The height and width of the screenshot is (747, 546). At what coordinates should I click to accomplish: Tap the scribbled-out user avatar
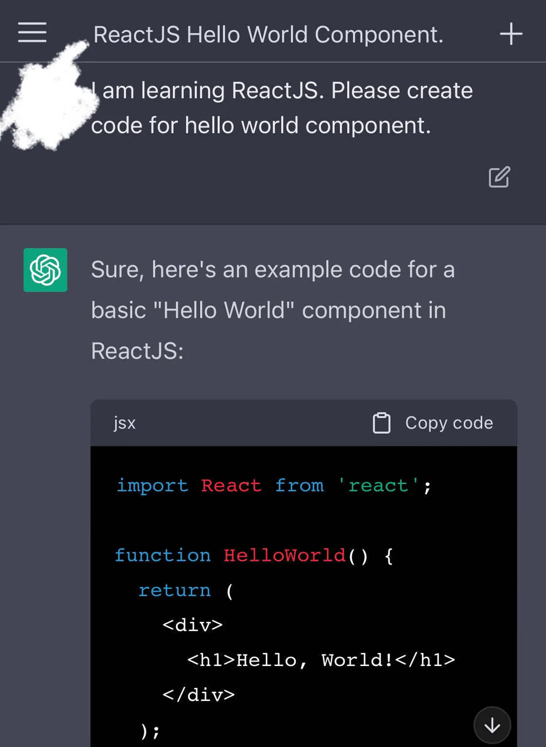pos(50,102)
